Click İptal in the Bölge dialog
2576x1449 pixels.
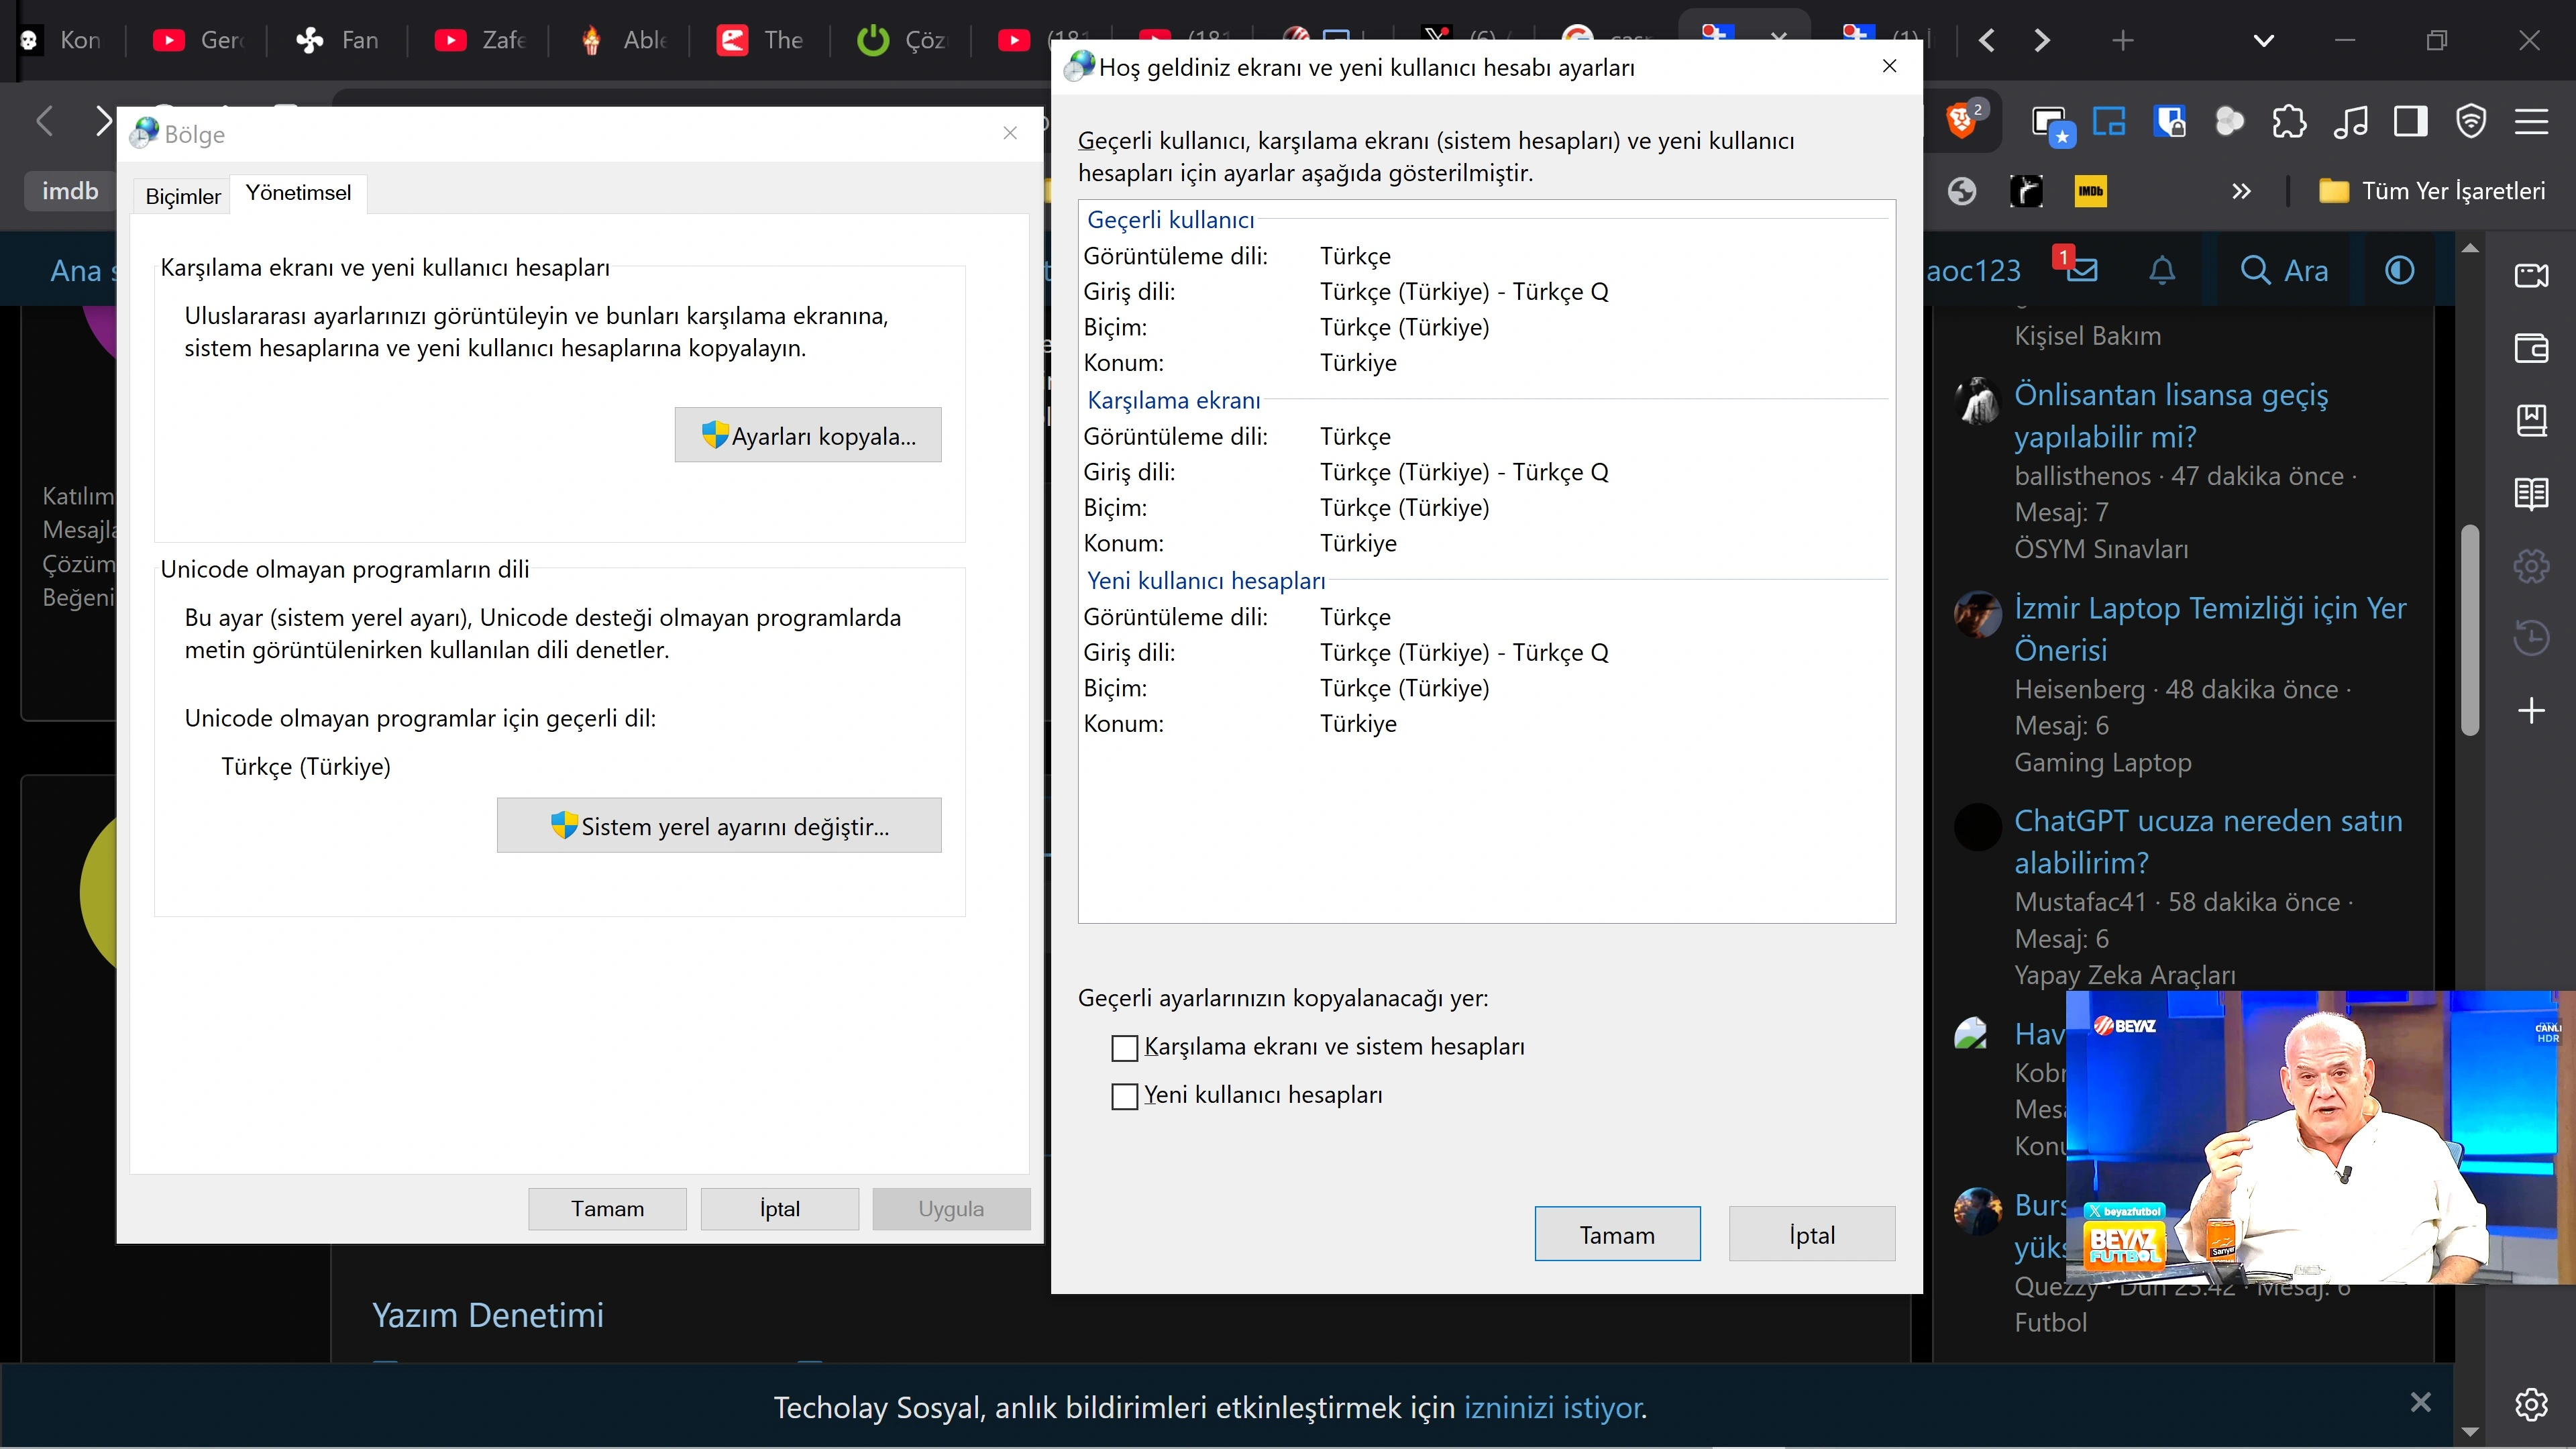pyautogui.click(x=780, y=1208)
